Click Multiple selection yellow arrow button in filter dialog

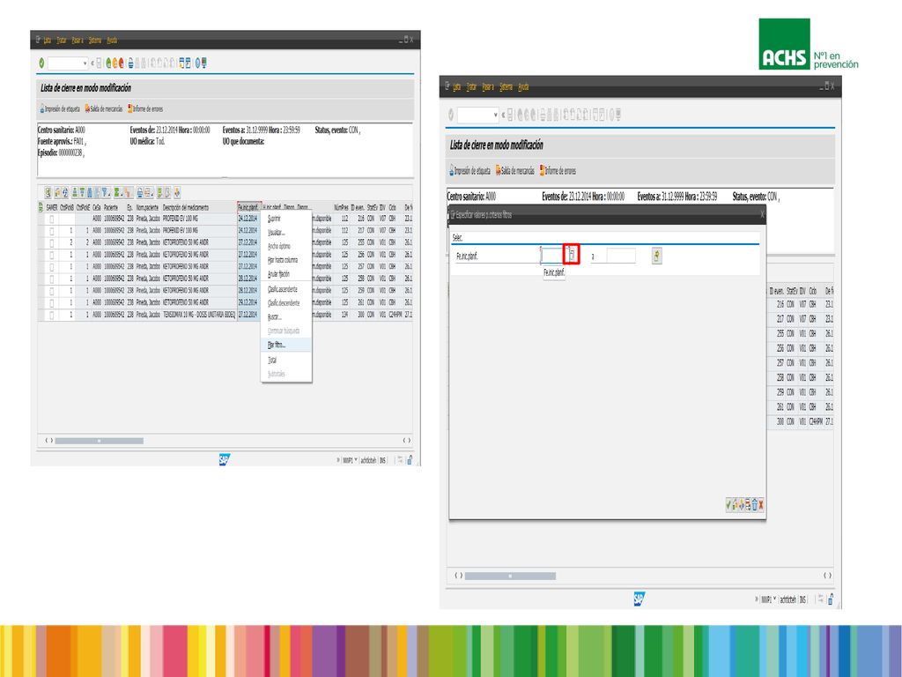tap(657, 256)
